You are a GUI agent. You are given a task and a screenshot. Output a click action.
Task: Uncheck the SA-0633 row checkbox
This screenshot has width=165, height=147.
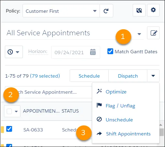(9, 129)
